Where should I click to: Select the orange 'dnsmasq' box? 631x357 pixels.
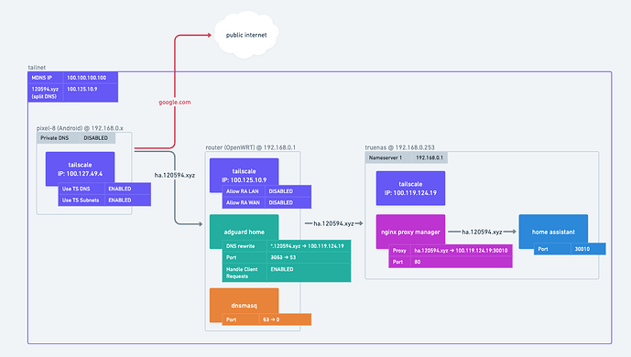[244, 305]
